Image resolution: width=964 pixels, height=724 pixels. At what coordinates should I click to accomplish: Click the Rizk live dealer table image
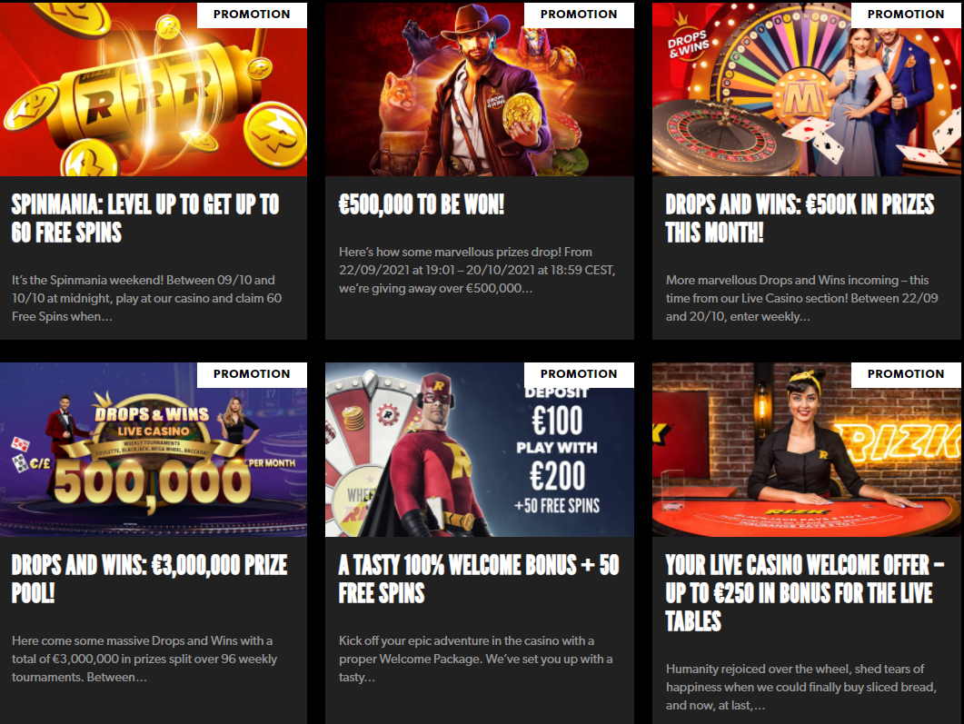click(x=807, y=450)
